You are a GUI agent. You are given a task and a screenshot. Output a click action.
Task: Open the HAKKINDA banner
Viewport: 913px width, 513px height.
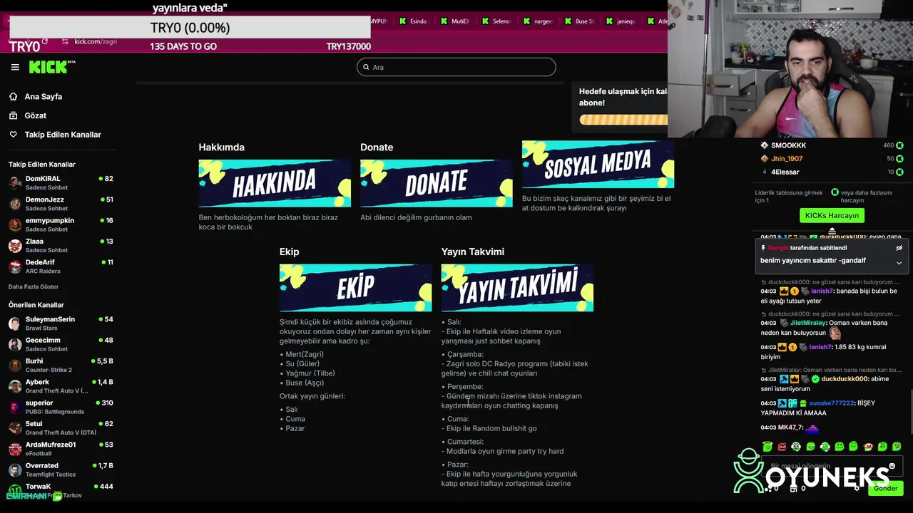(275, 183)
